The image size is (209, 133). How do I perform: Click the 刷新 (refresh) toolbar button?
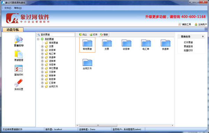[104, 34]
